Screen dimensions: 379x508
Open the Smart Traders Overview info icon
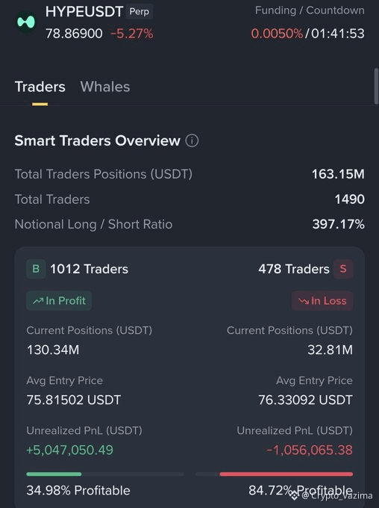(192, 141)
